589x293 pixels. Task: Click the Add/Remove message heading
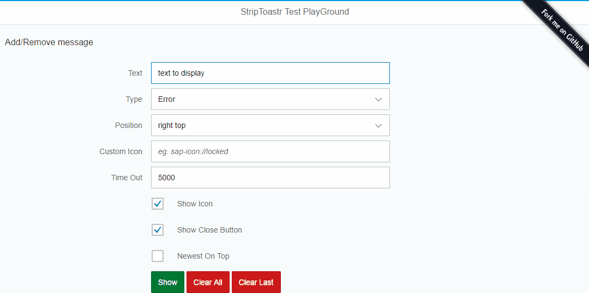(x=49, y=42)
